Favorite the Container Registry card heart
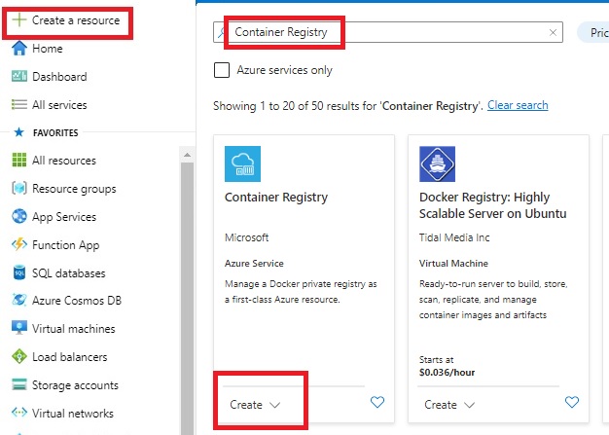The width and height of the screenshot is (609, 435). pos(376,403)
